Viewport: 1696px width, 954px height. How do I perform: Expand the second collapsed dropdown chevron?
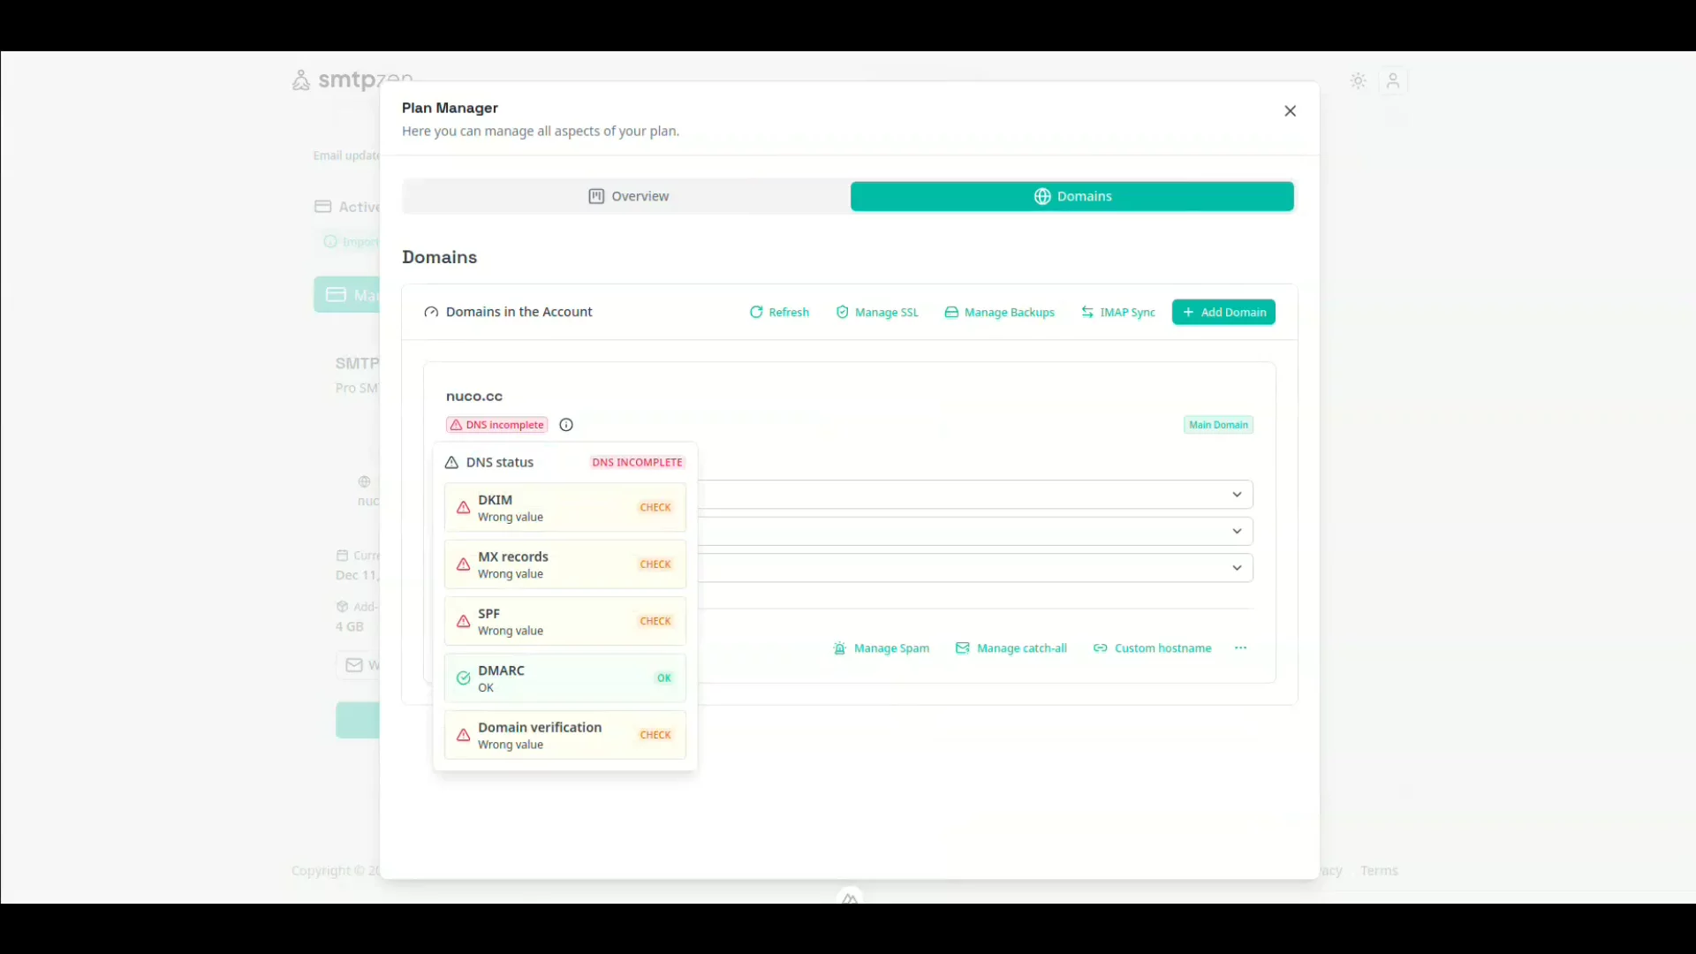tap(1237, 531)
